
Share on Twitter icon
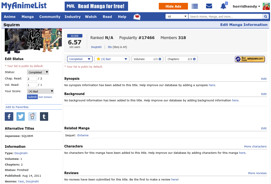point(21,116)
